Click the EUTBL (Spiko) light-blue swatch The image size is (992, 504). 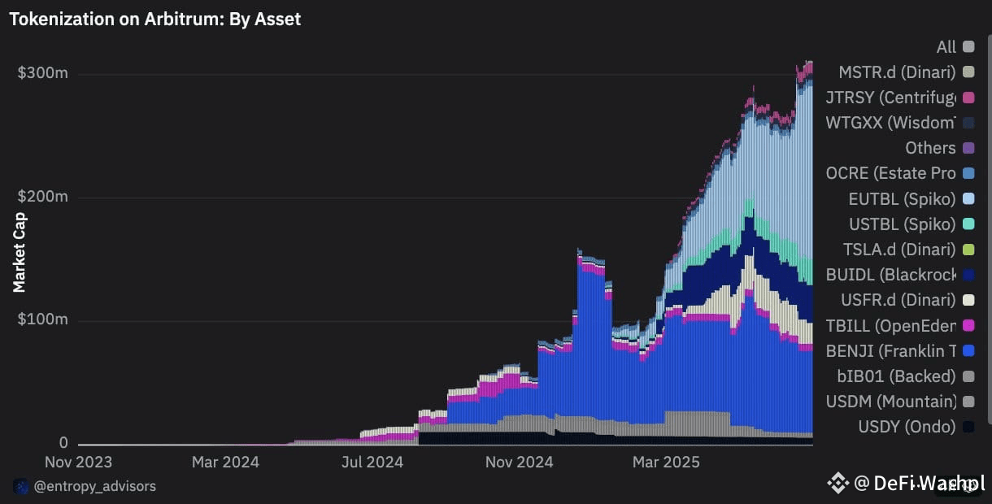pyautogui.click(x=968, y=198)
